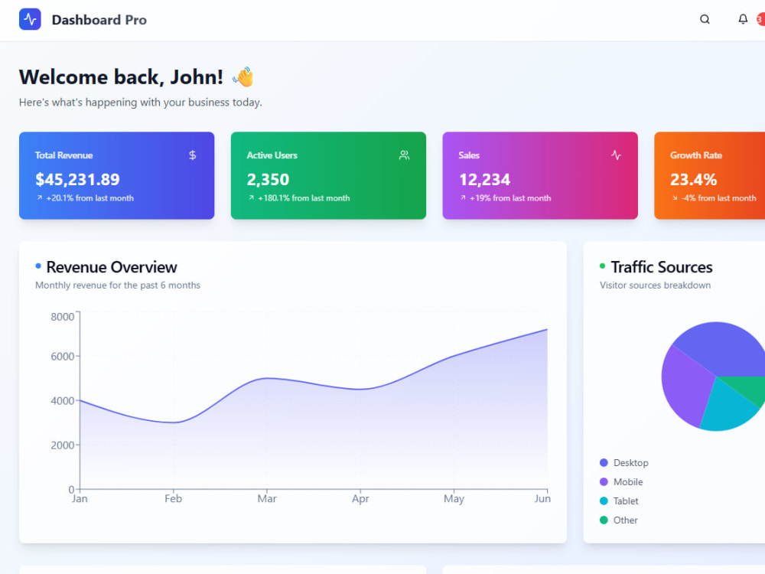765x574 pixels.
Task: Click the down-arrow icon next to -4%
Action: (x=675, y=197)
